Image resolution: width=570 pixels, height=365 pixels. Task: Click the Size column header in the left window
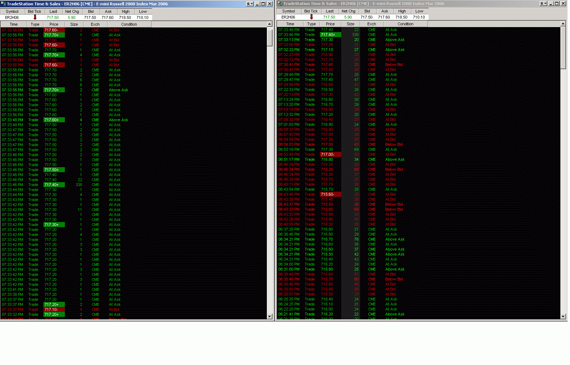[74, 24]
